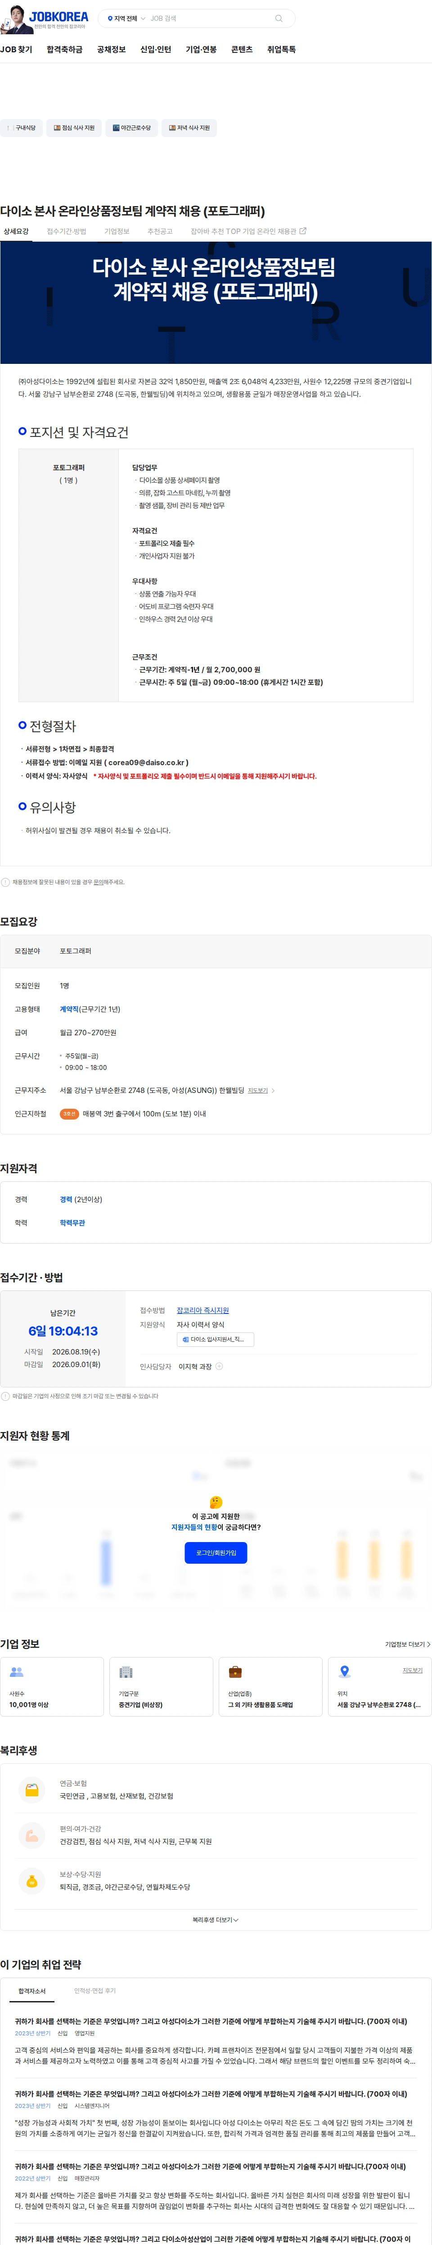Click the 편의·여가·건강 benefits icon

pos(31,1835)
